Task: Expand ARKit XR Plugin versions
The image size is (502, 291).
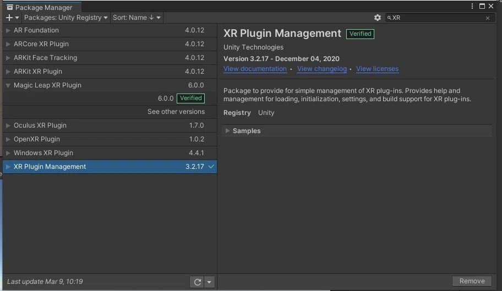Action: pyautogui.click(x=8, y=72)
